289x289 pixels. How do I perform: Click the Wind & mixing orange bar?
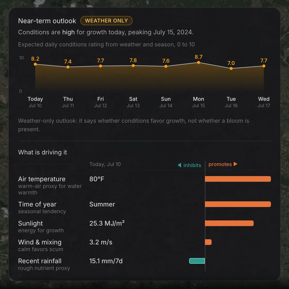pos(208,242)
